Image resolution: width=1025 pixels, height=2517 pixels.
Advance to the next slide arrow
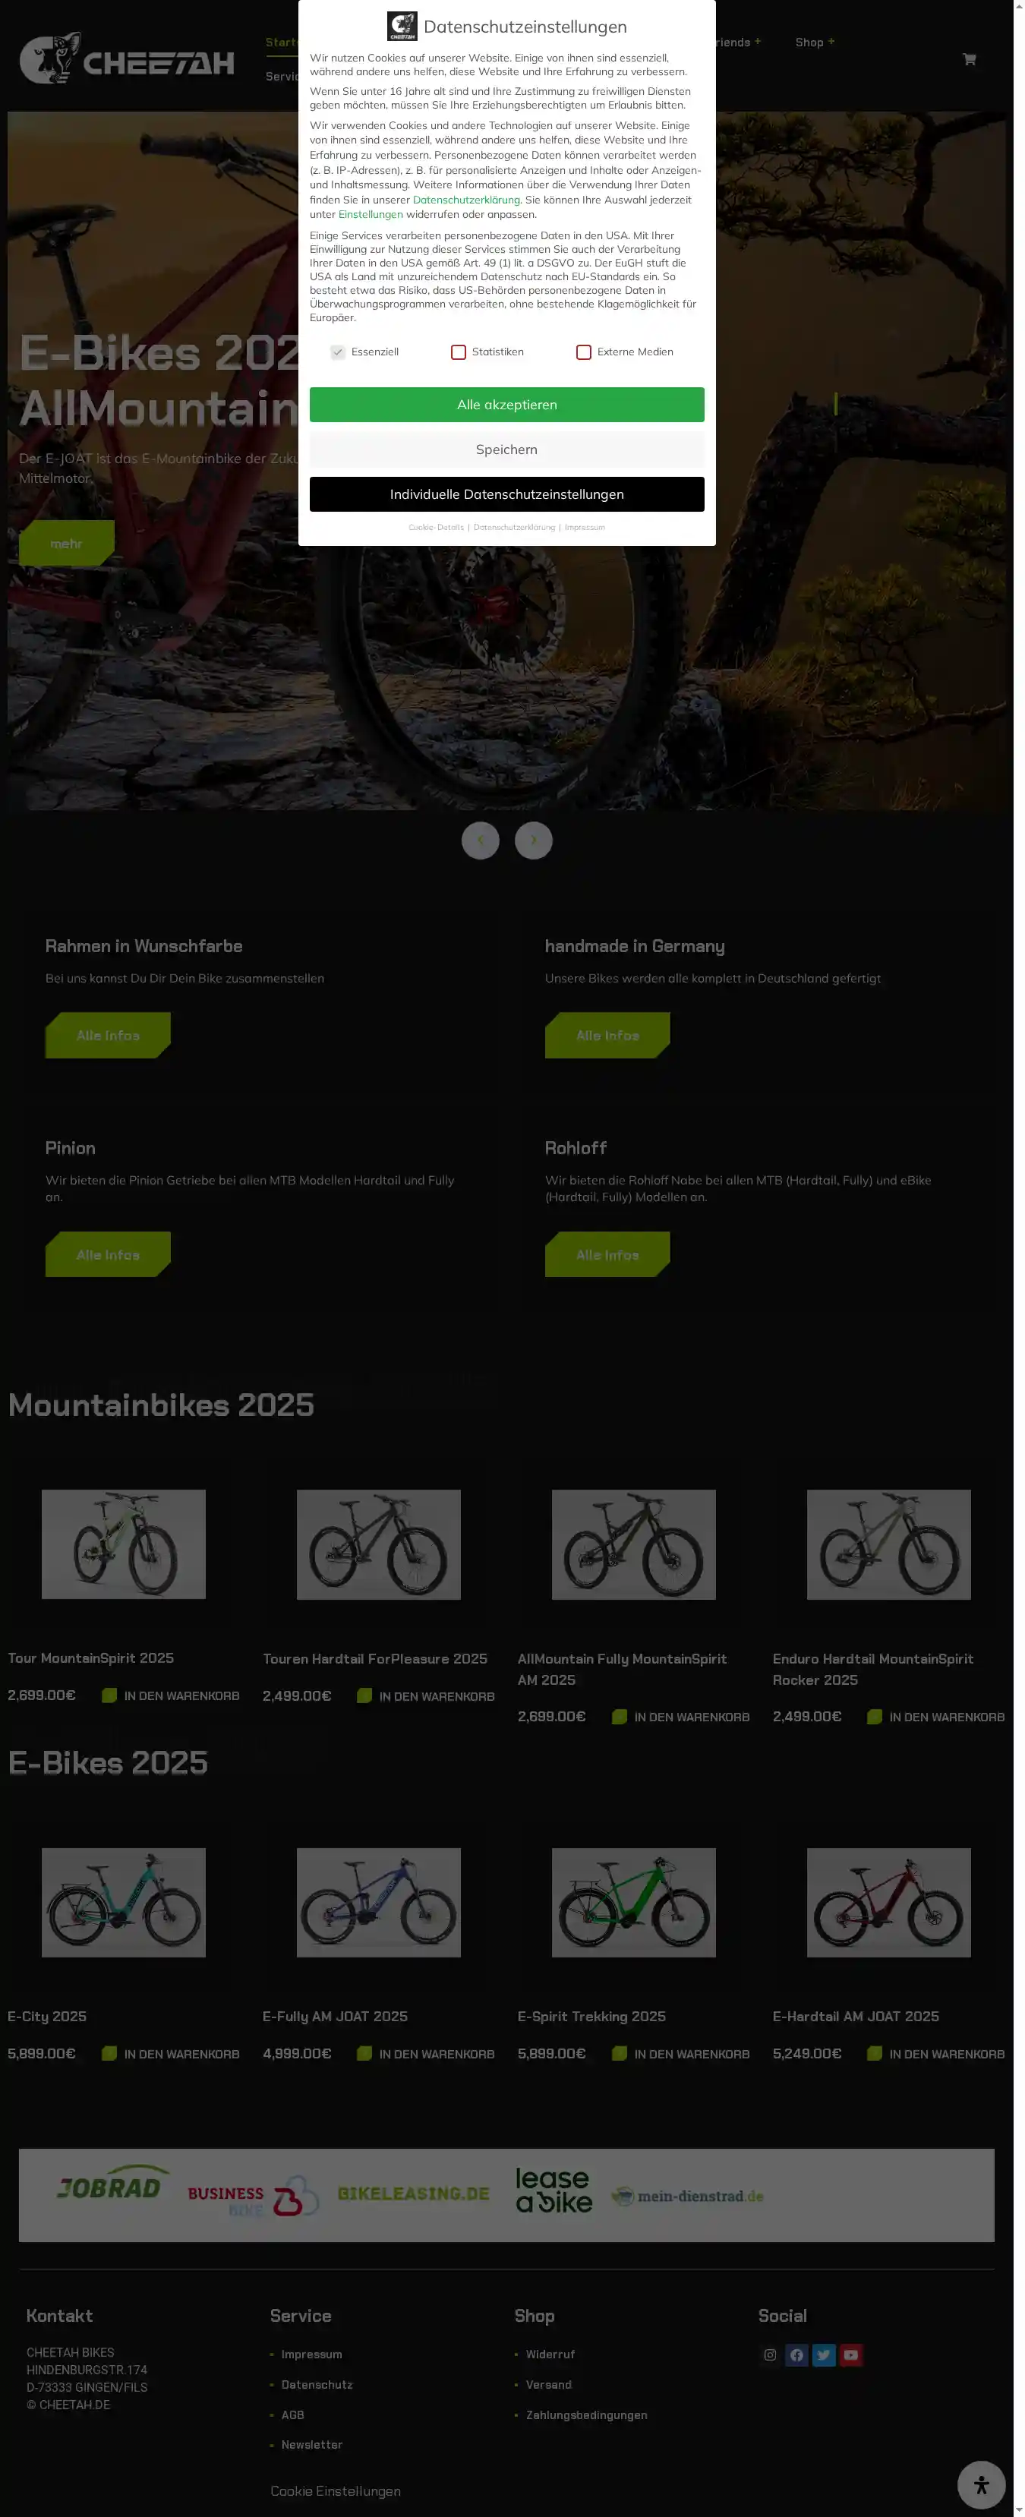coord(534,841)
